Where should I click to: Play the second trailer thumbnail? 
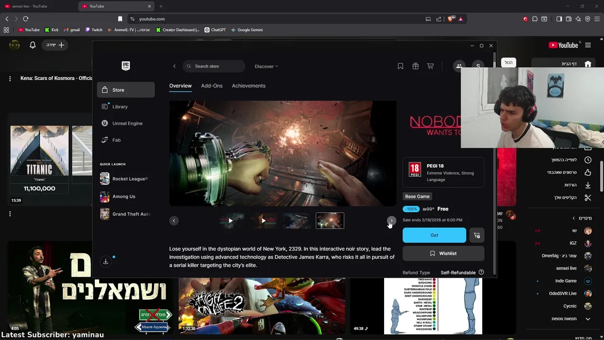coord(264,221)
